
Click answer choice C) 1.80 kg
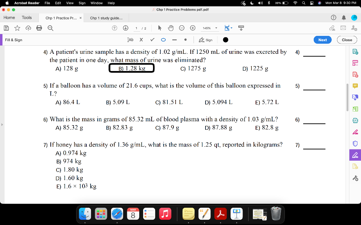pyautogui.click(x=69, y=170)
